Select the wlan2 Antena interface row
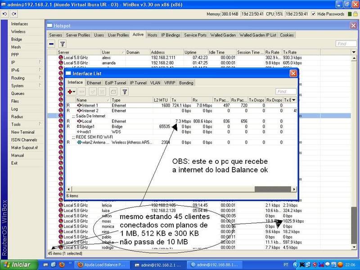Image resolution: width=360 pixels, height=270 pixels. point(181,142)
